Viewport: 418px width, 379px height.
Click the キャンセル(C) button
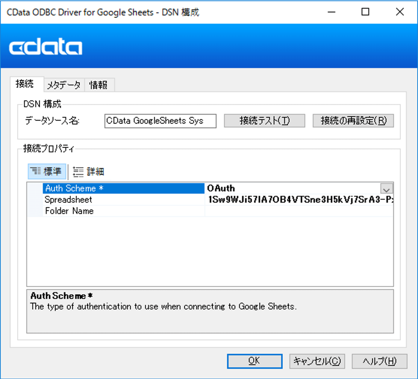tap(317, 361)
